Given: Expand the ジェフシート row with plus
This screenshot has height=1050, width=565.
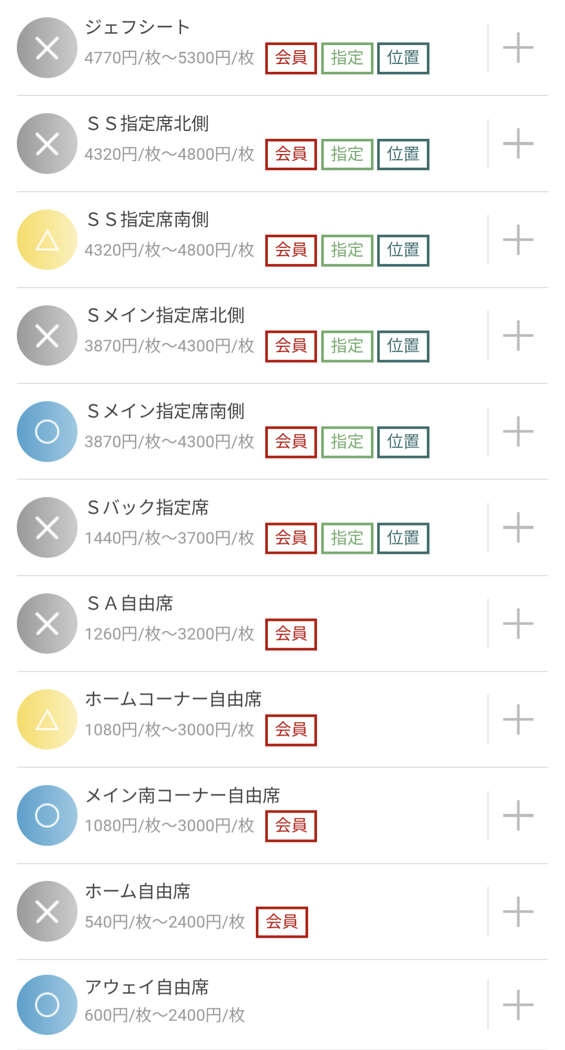Looking at the screenshot, I should (518, 48).
